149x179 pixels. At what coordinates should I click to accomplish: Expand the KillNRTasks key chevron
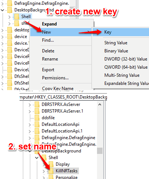44,171
